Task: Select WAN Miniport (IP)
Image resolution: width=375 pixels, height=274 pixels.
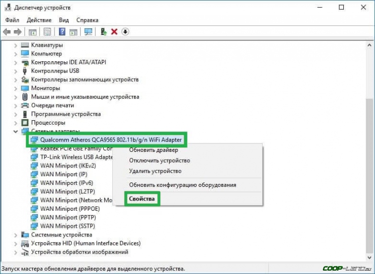Action: coord(64,174)
